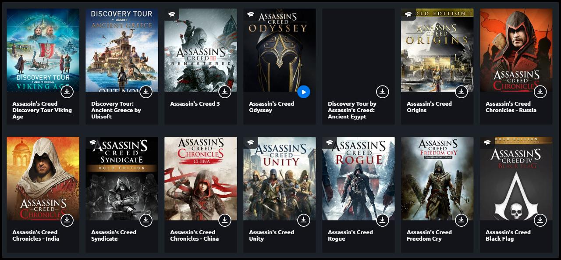
Task: Click Stadia badge on Black Flag cover
Action: (487, 143)
